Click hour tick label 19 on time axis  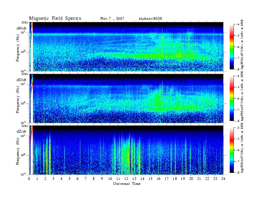(183, 179)
